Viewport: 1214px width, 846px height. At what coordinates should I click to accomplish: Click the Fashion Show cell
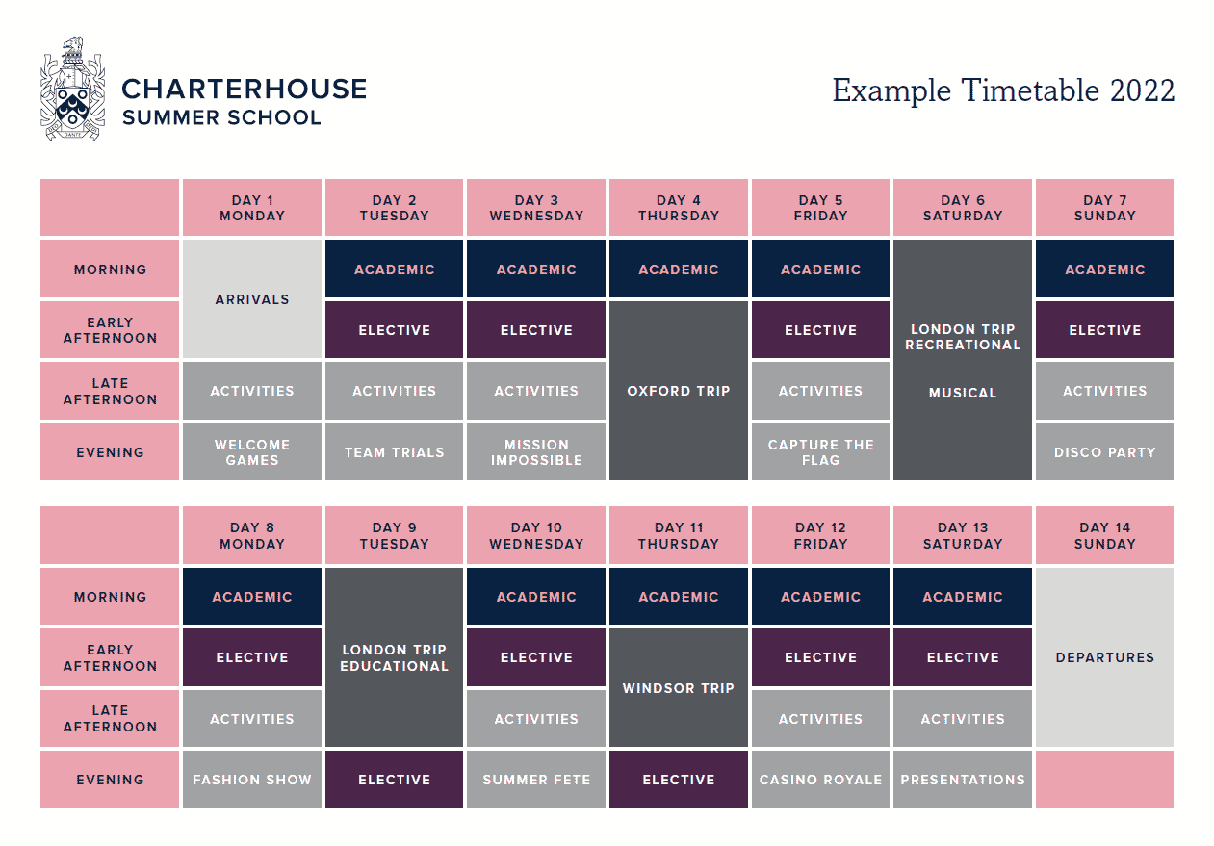(x=252, y=780)
